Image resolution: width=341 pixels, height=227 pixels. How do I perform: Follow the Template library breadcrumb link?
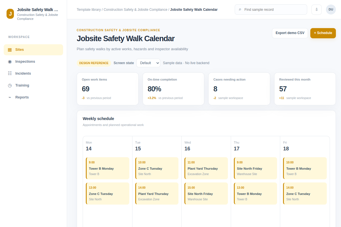(89, 10)
